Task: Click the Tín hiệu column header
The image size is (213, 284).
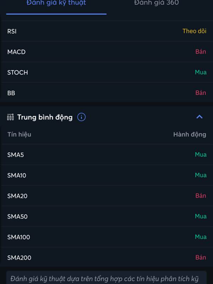Action: [19, 135]
